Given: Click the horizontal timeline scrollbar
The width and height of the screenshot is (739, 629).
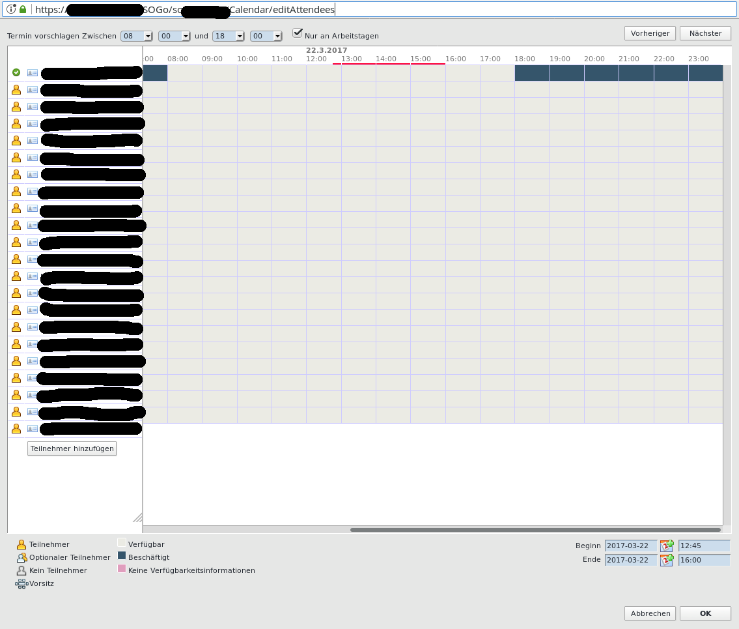Looking at the screenshot, I should [x=535, y=530].
